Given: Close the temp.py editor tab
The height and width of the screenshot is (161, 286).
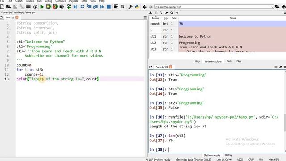Looking at the screenshot, I should pyautogui.click(x=17, y=17).
